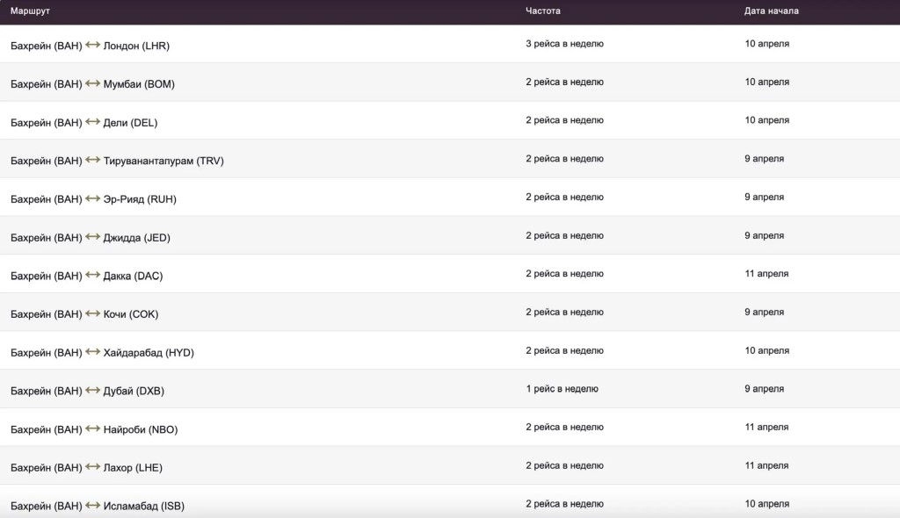Viewport: 900px width, 518px height.
Task: Click the two-way arrow icon beside Дели (DEL)
Action: [x=92, y=122]
